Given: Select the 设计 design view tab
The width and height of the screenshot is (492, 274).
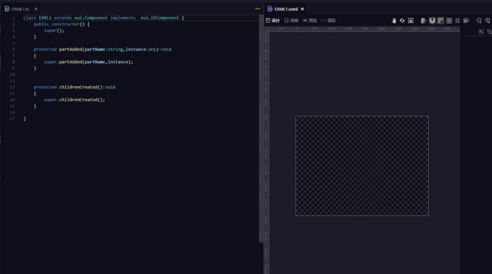Looking at the screenshot, I should tap(273, 21).
